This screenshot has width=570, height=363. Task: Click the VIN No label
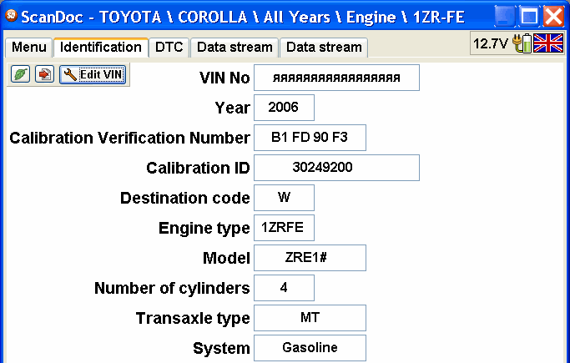(224, 78)
